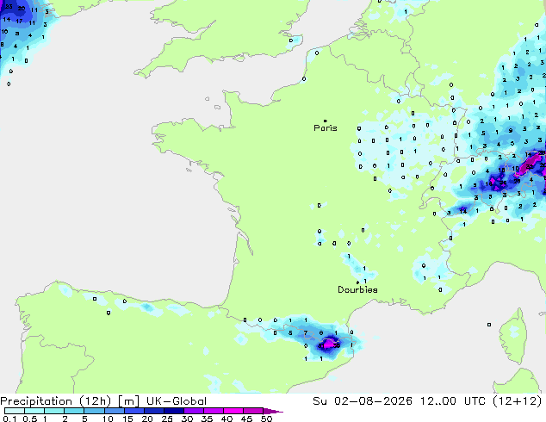The height and width of the screenshot is (422, 546).
Task: Click the Dourbies location label
Action: 357,289
